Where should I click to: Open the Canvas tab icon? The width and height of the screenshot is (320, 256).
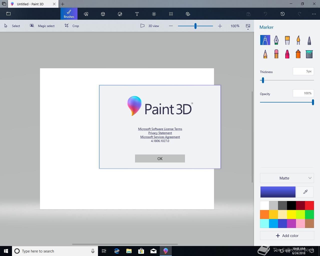(171, 14)
